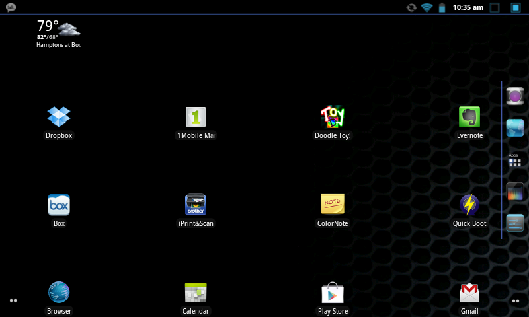
Task: Tap the blue globe icon in the side dock
Action: pos(515,128)
